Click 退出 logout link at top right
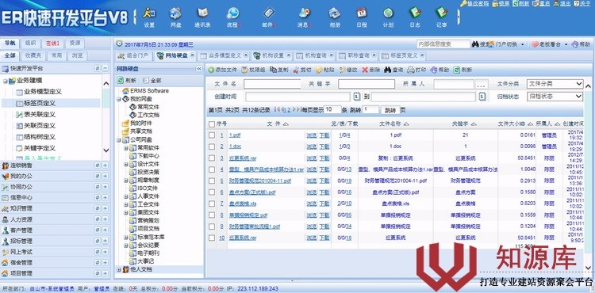595x293 pixels. pos(562,3)
